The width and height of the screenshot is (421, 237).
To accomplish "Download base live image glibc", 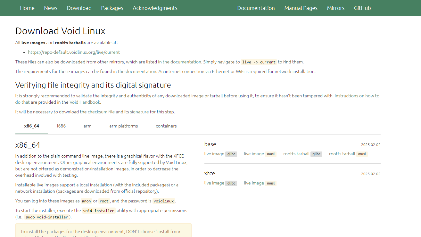I will coord(221,154).
